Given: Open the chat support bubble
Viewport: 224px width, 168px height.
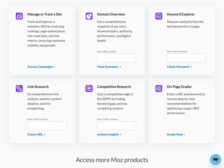Looking at the screenshot, I should pyautogui.click(x=215, y=160).
